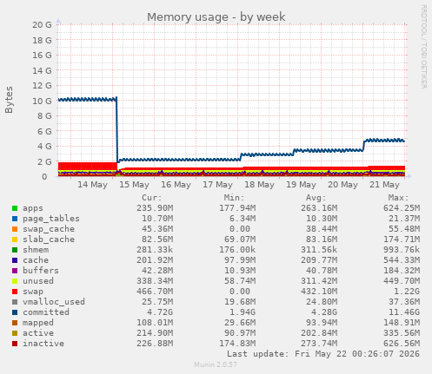Click the buffers avg value 40.78M
This screenshot has height=374, width=432.
322,271
